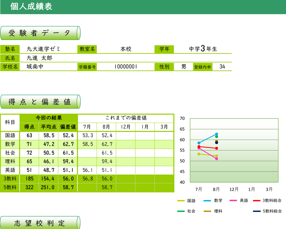The image size is (286, 229).
Task: Click the 教室名 label cell
Action: tap(87, 49)
